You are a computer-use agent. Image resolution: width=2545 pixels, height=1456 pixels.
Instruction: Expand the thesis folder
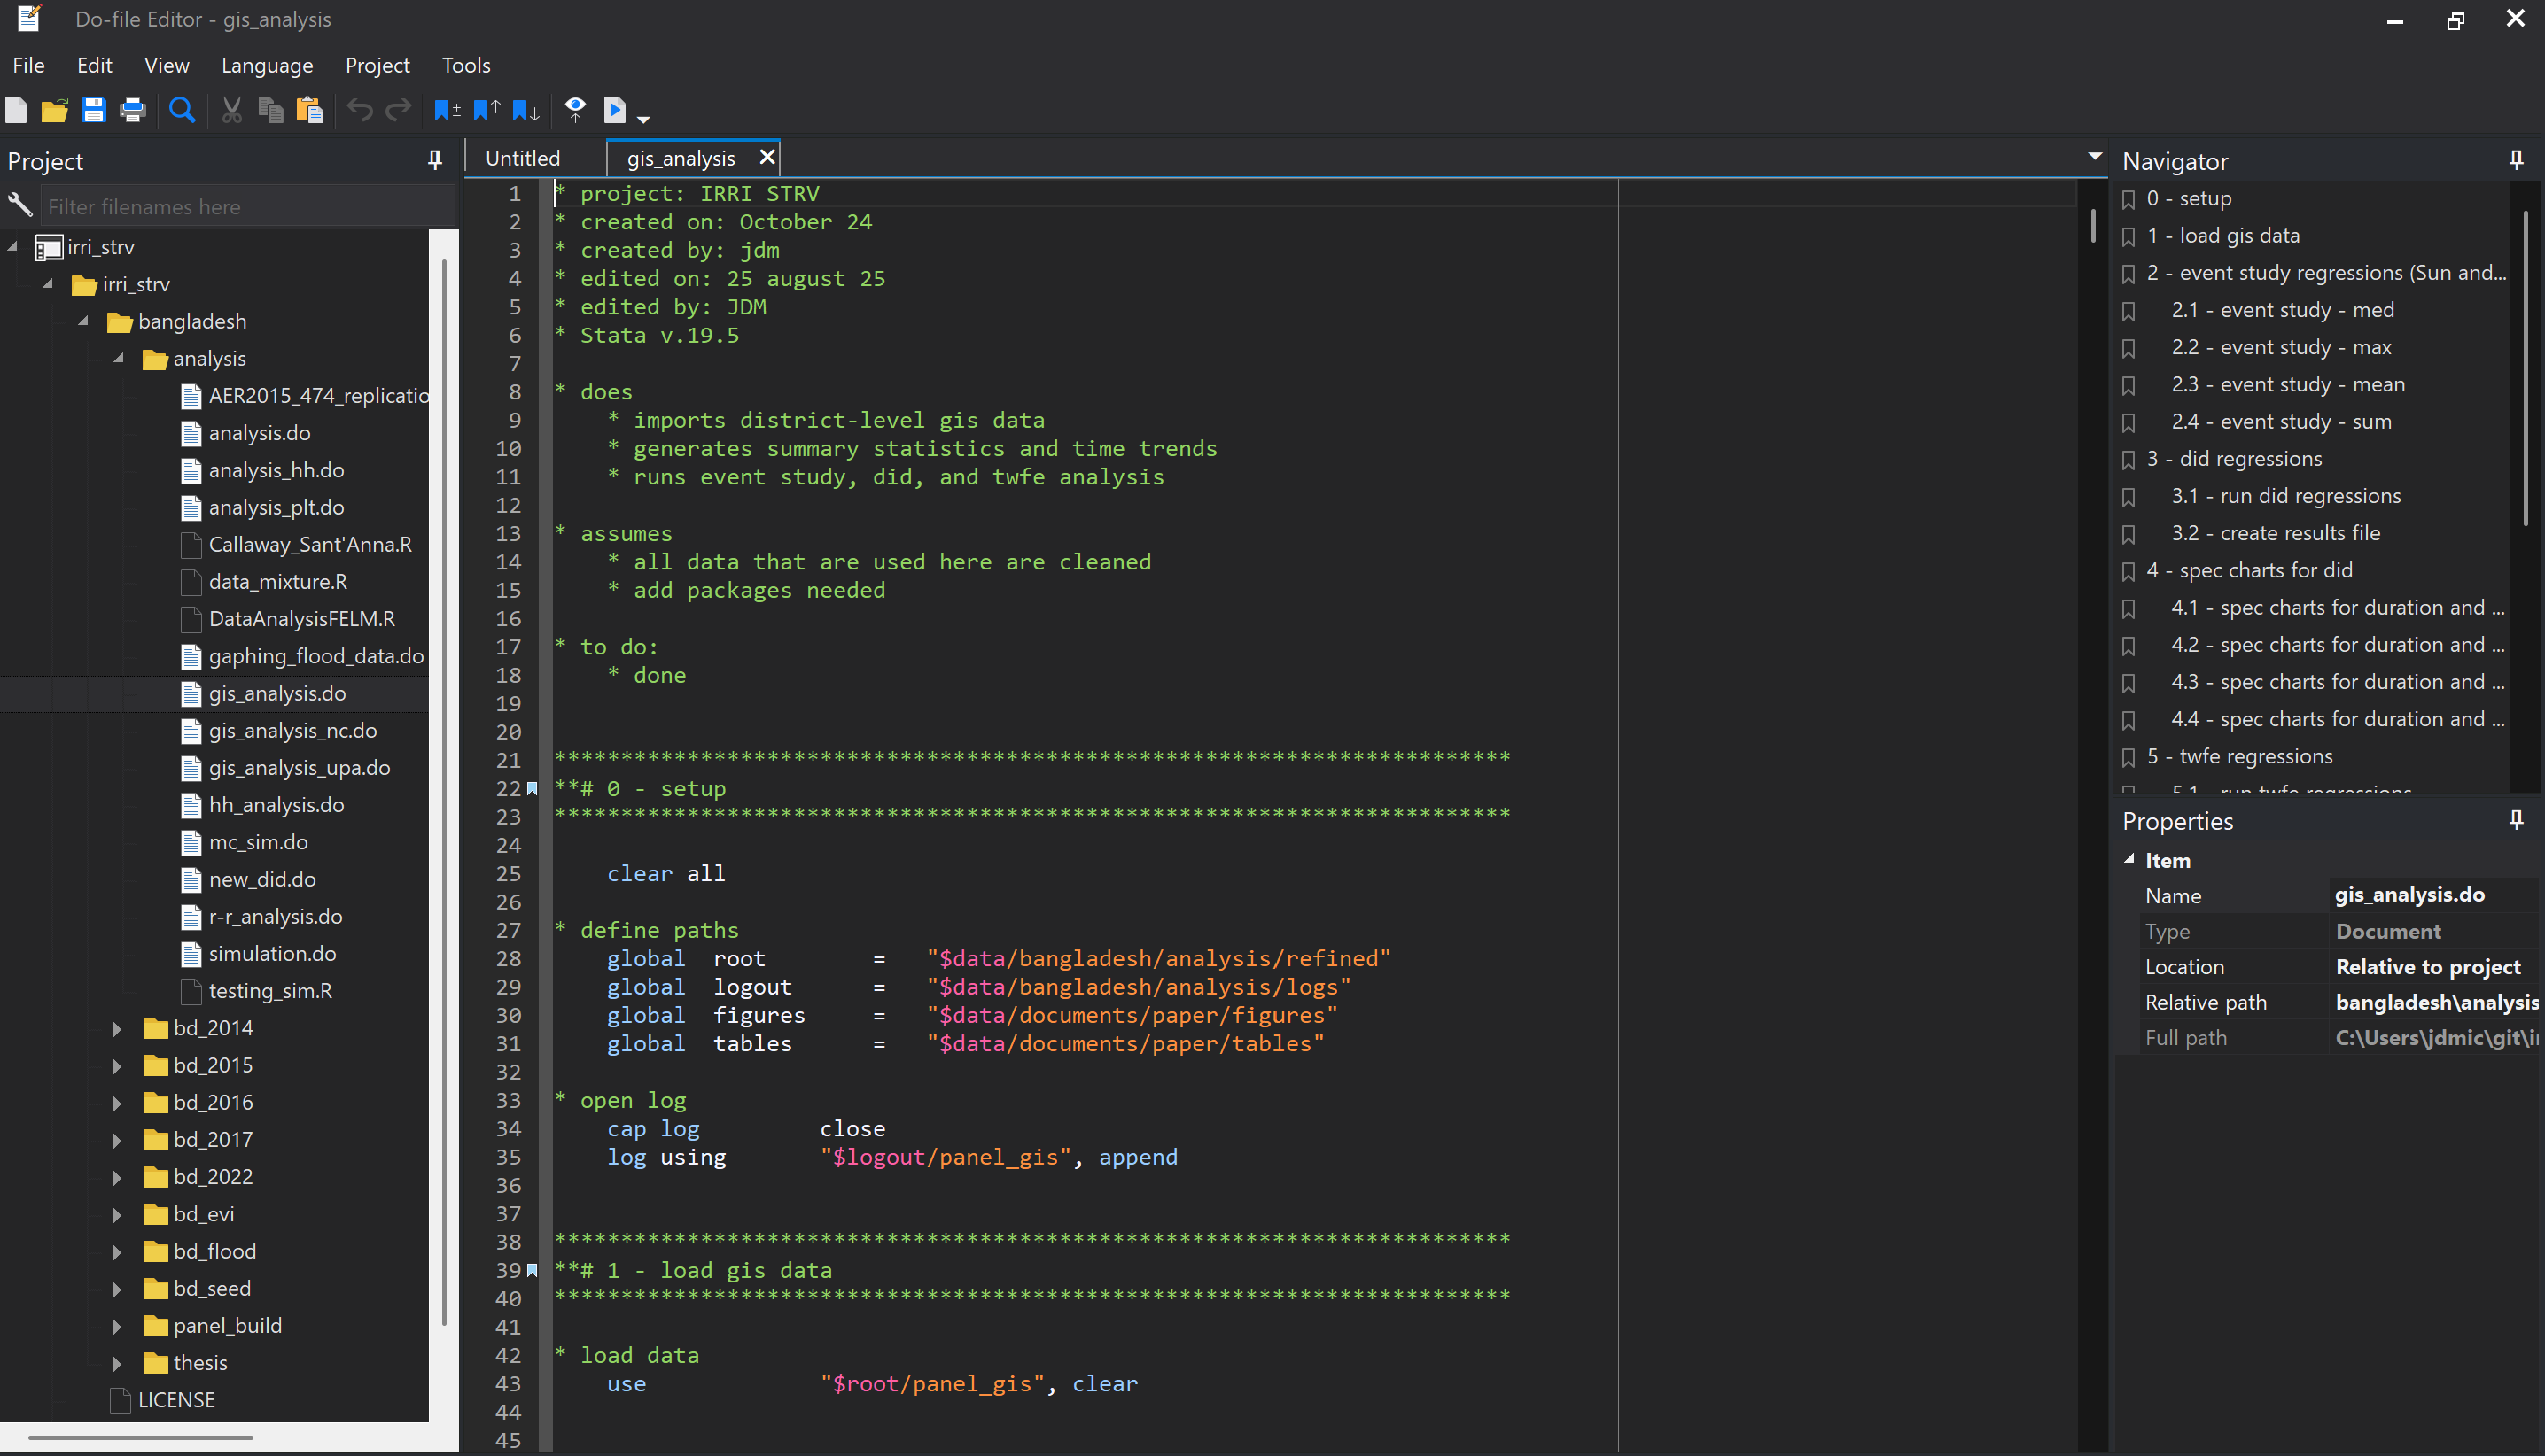[117, 1364]
